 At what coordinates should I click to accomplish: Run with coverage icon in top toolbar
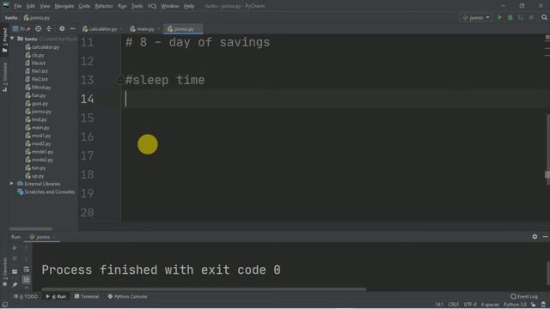(x=521, y=17)
